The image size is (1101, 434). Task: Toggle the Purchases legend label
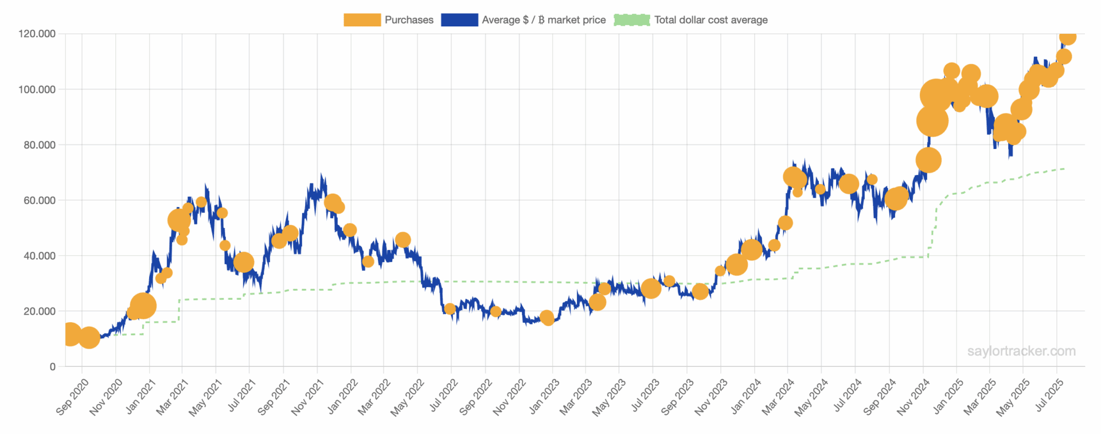pos(408,20)
